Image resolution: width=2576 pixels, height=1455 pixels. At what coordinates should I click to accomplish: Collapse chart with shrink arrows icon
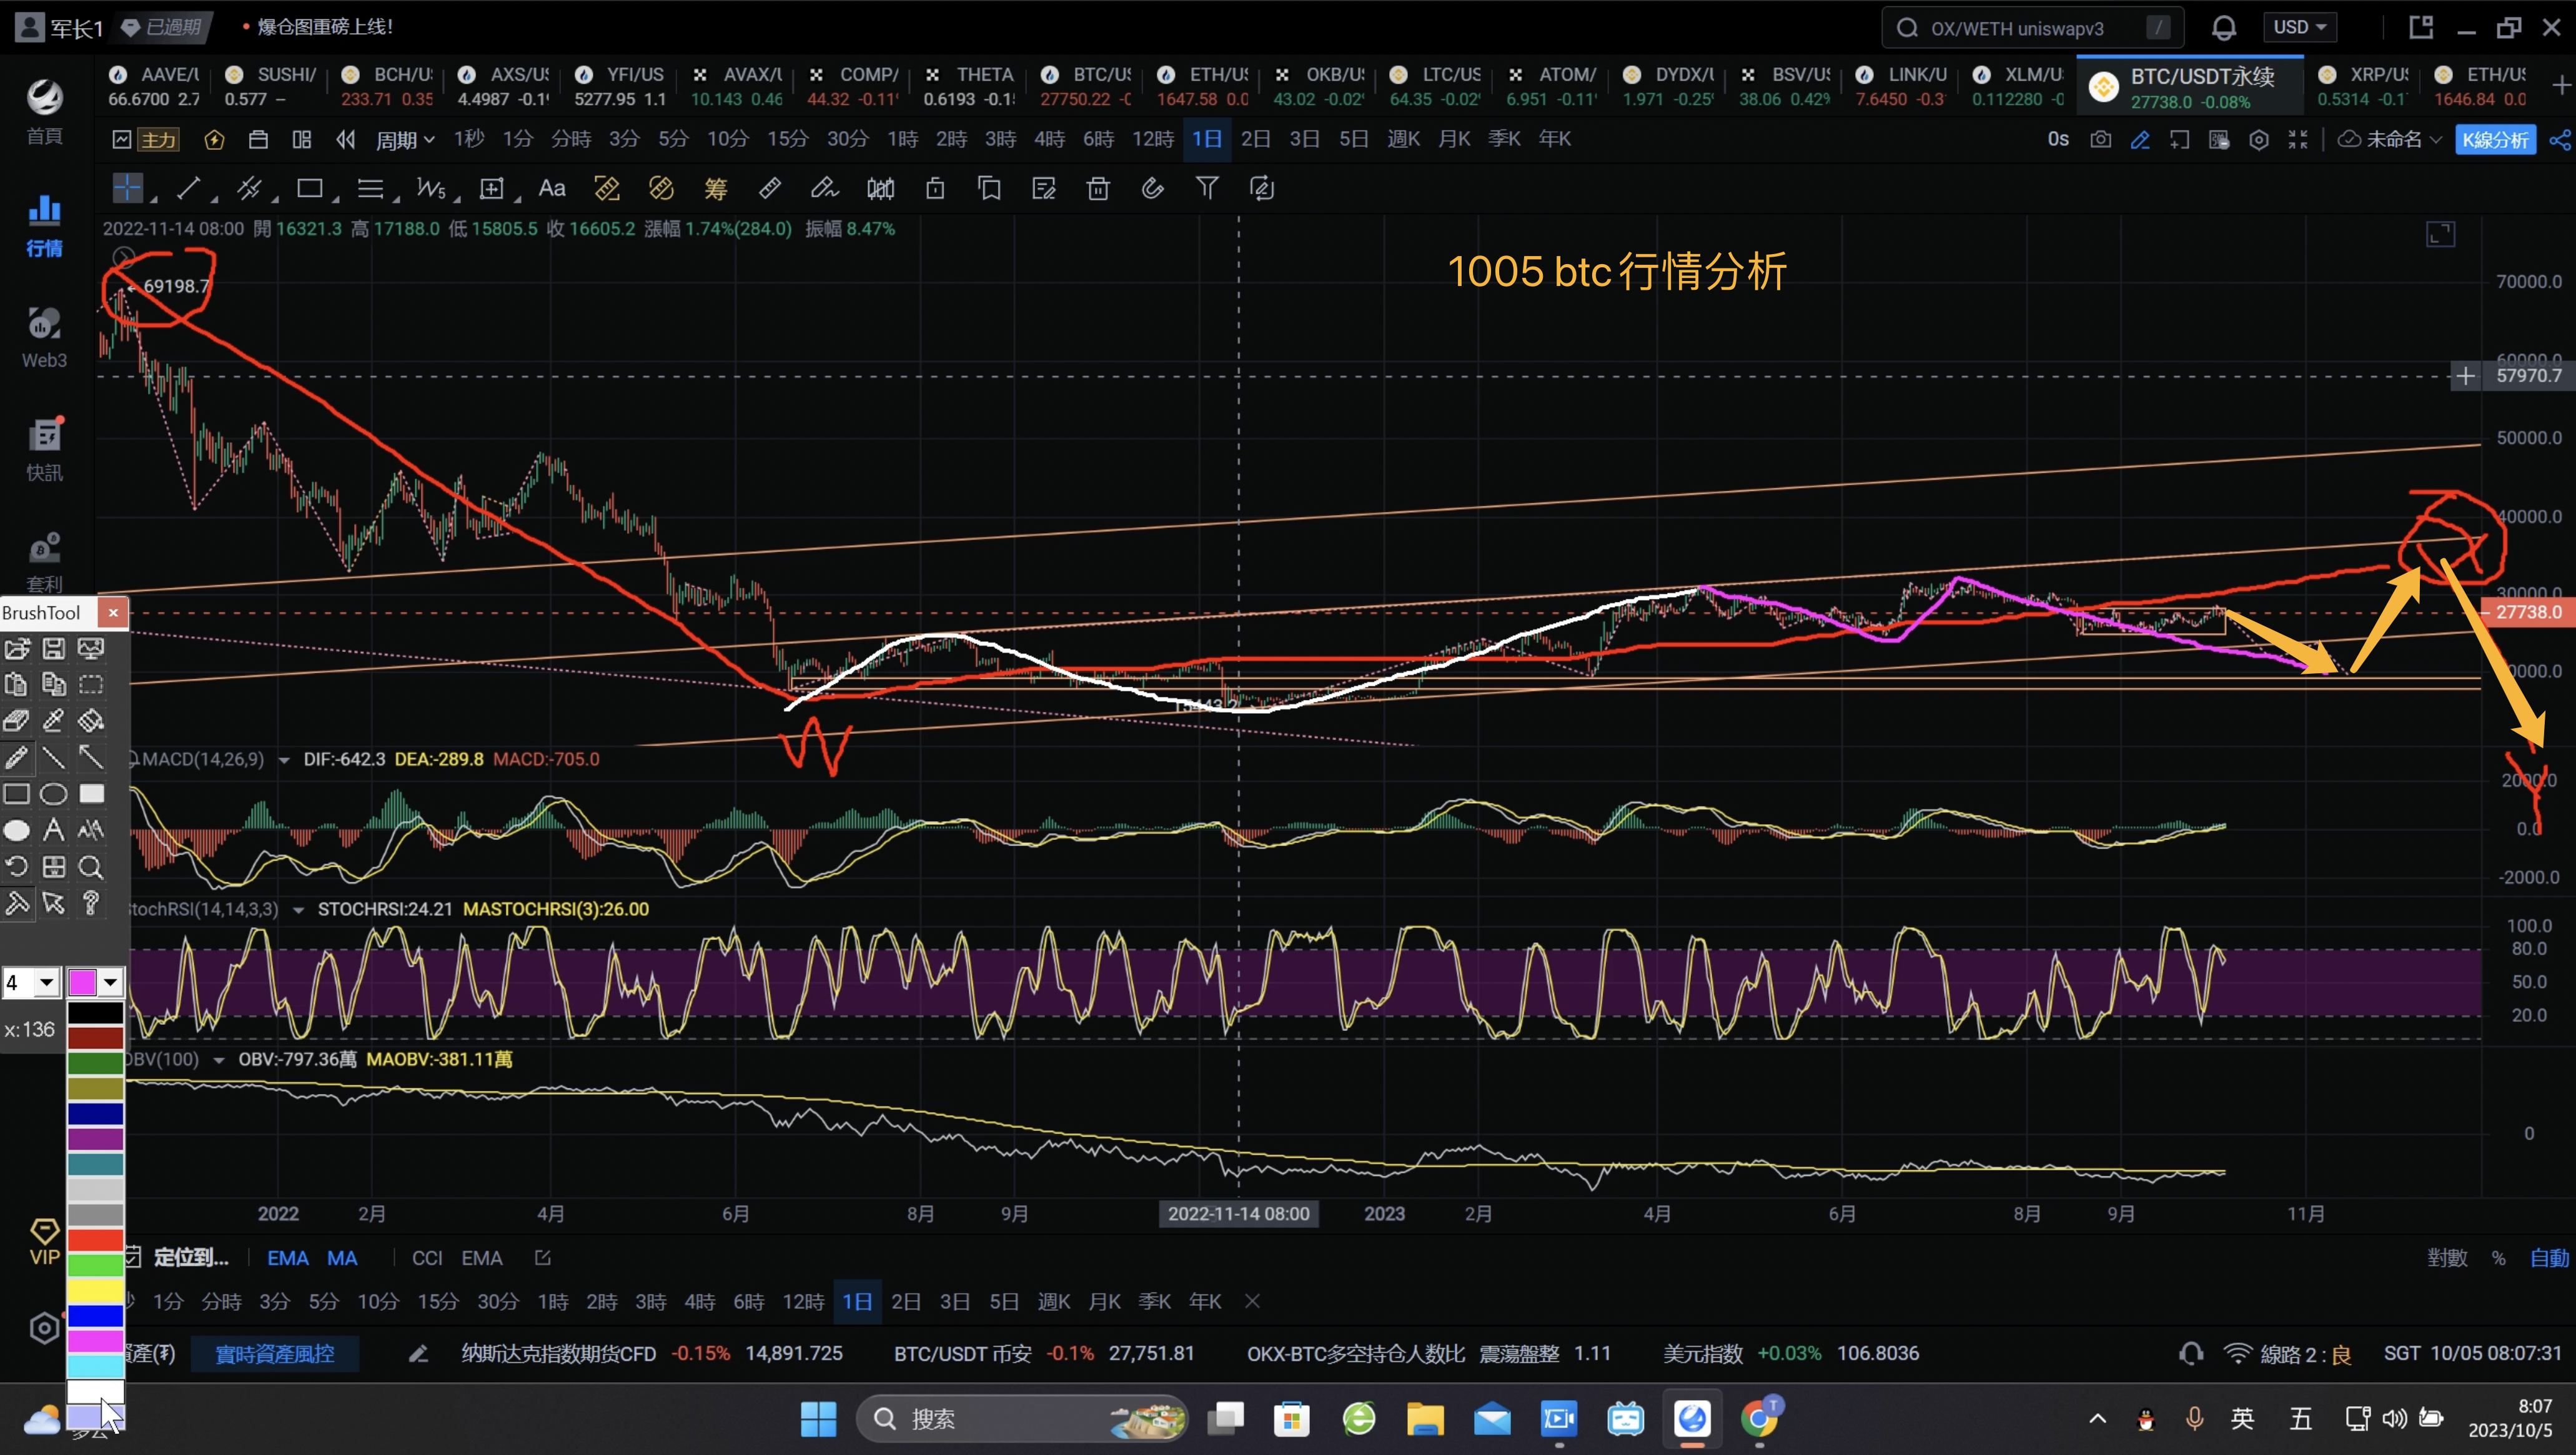2298,139
